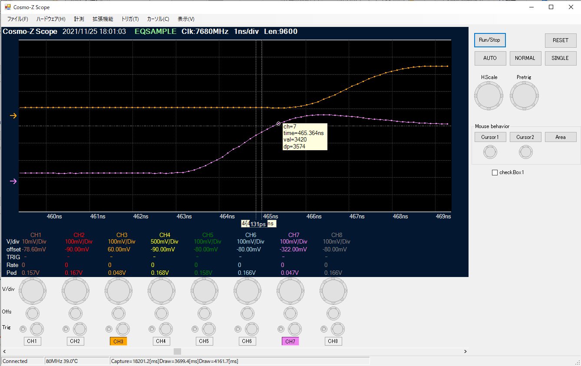Click the Area mouse behavior button
Image resolution: width=581 pixels, height=366 pixels.
(x=560, y=137)
